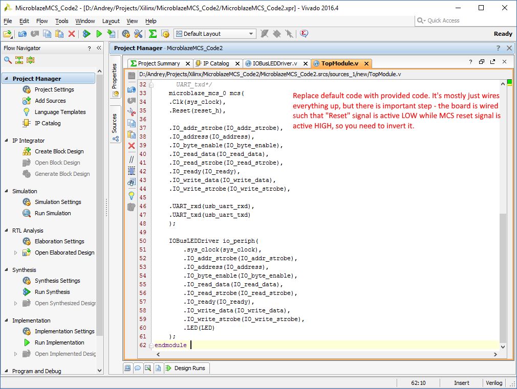
Task: Expand the Open Elaborated Design tree item
Action: coord(15,253)
